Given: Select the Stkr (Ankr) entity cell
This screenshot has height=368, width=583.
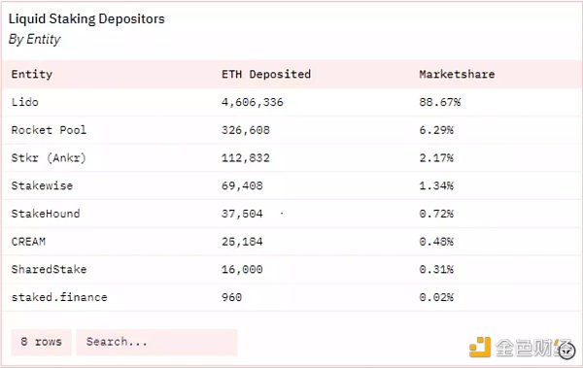Looking at the screenshot, I should coord(49,158).
